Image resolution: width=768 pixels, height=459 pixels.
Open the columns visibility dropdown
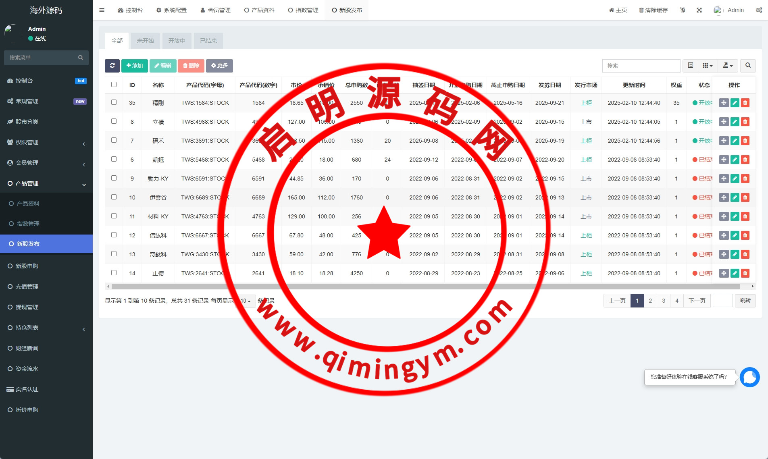point(708,66)
